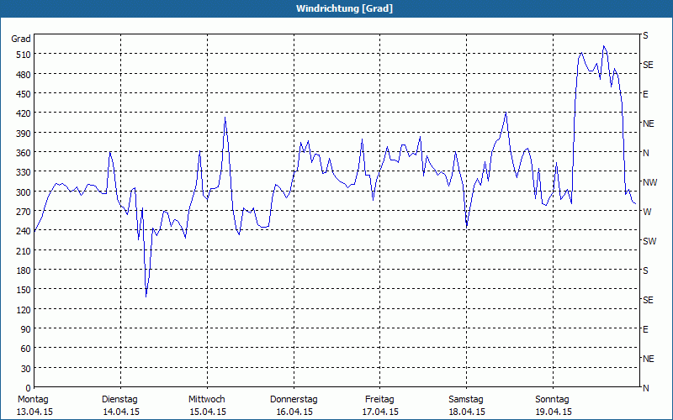Click the 390 y-axis value
This screenshot has width=673, height=420.
click(24, 134)
